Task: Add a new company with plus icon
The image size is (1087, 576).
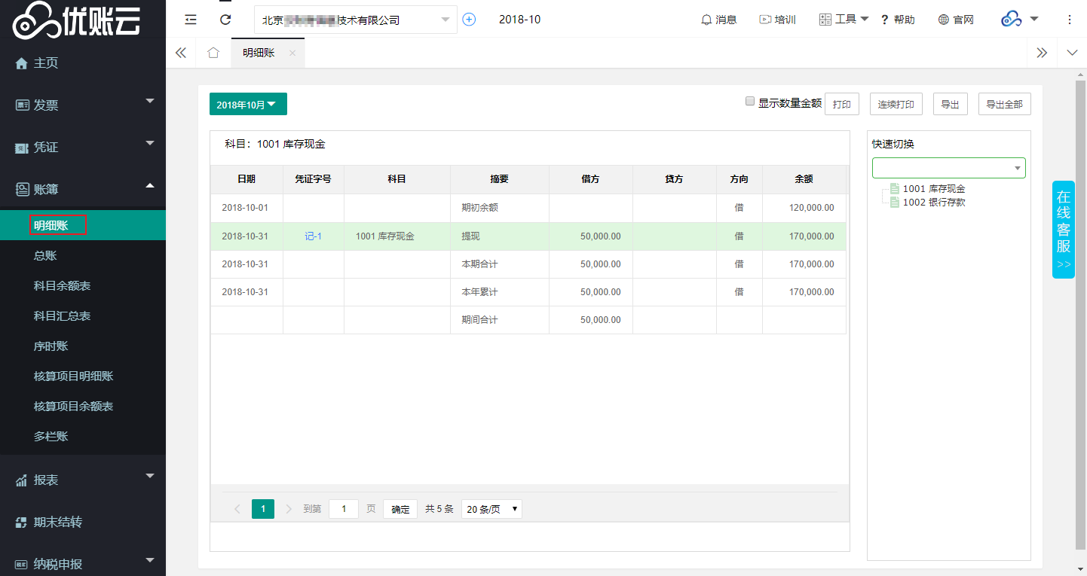Action: (469, 20)
